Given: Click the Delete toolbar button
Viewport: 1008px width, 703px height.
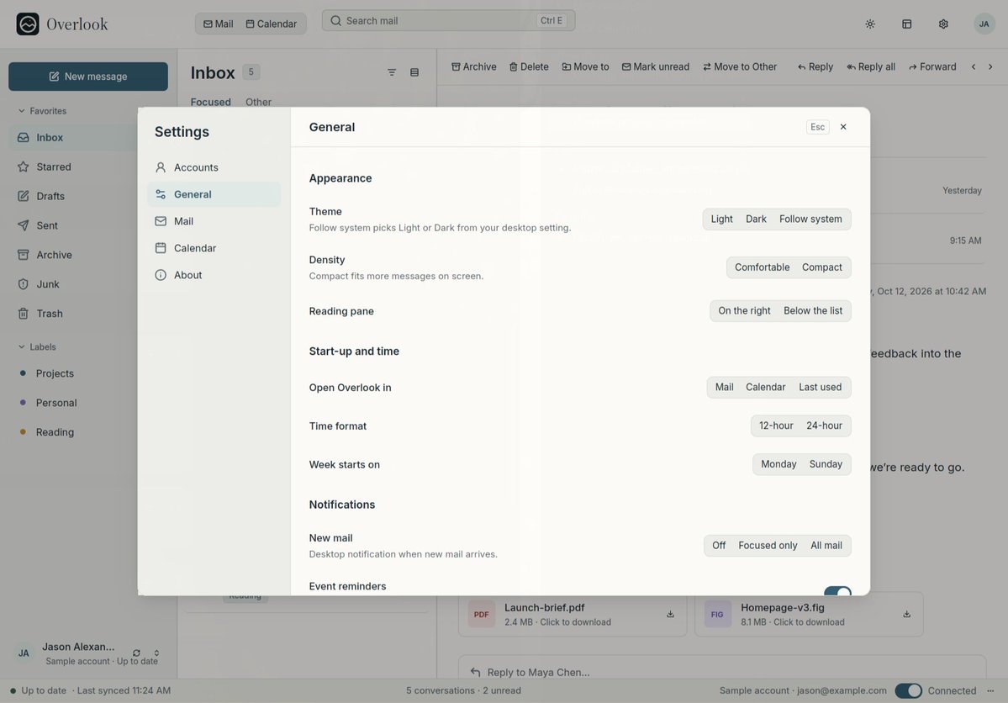Looking at the screenshot, I should pyautogui.click(x=529, y=67).
